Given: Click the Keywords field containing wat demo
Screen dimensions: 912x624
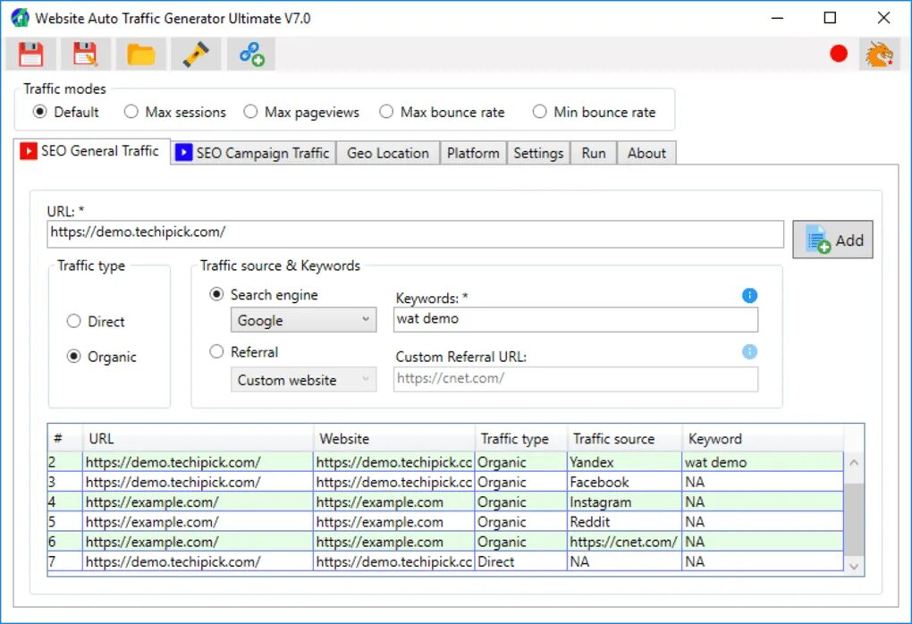Looking at the screenshot, I should click(575, 319).
